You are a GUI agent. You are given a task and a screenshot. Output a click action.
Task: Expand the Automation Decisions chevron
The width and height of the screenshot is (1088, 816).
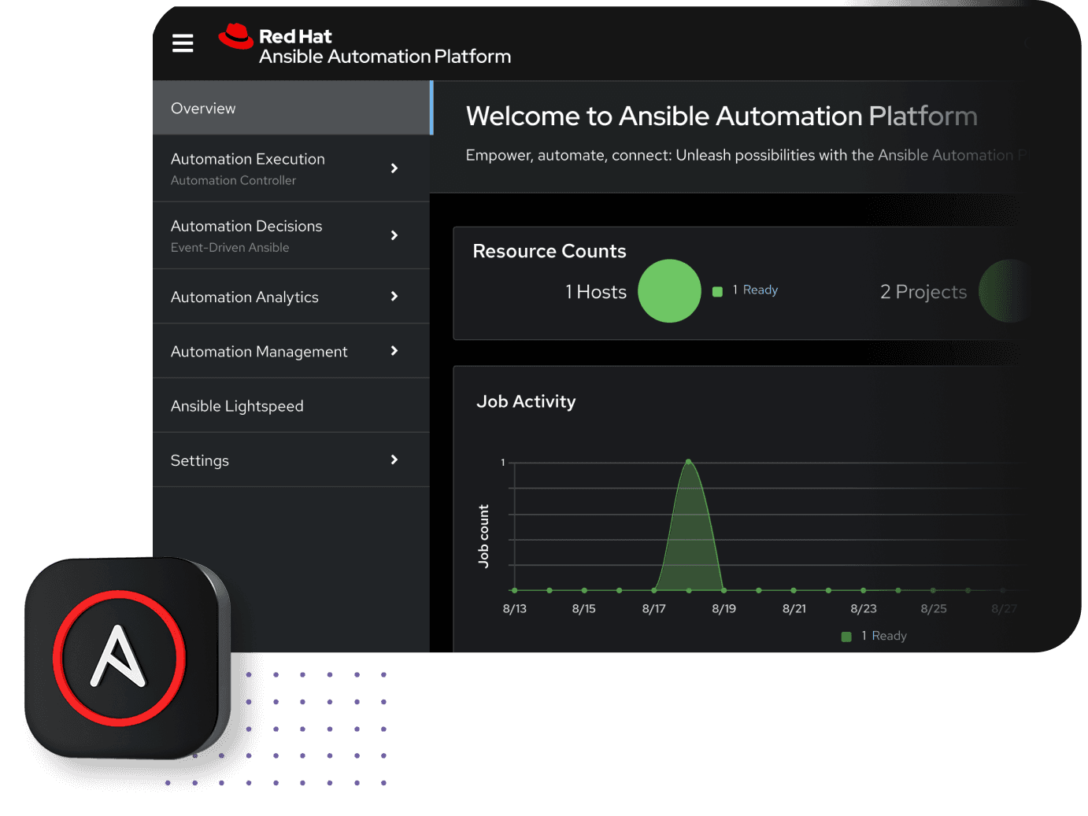pyautogui.click(x=394, y=235)
